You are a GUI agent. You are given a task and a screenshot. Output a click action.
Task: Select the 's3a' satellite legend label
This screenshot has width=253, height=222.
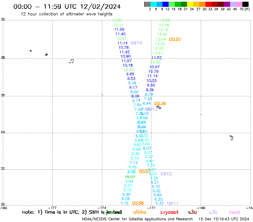(x=192, y=212)
